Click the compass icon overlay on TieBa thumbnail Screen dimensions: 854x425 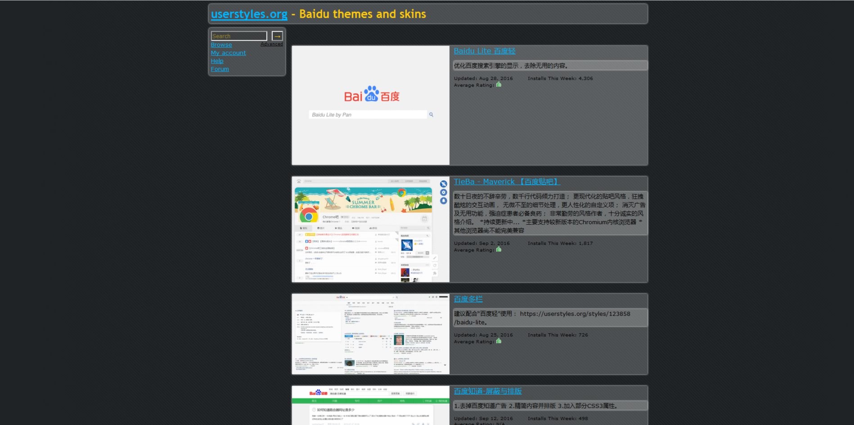coord(443,184)
